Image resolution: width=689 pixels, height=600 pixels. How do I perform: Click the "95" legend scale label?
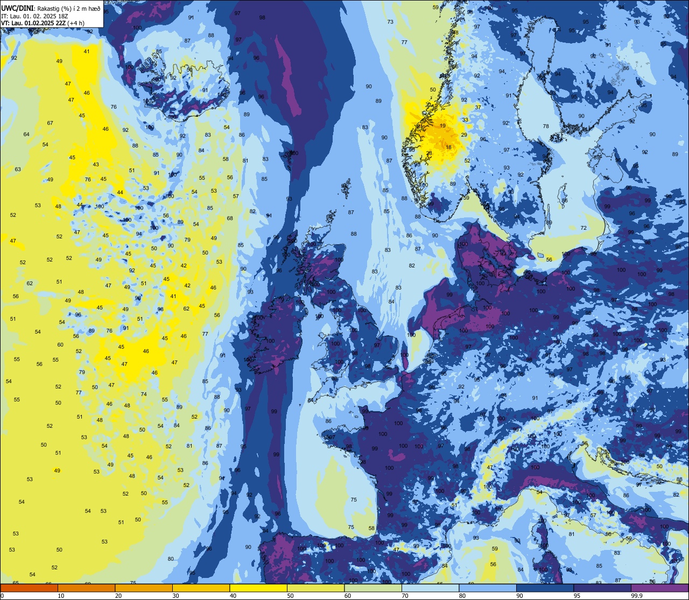577,596
